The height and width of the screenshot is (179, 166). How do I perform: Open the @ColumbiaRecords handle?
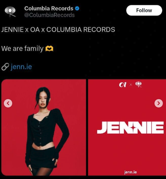coord(50,15)
